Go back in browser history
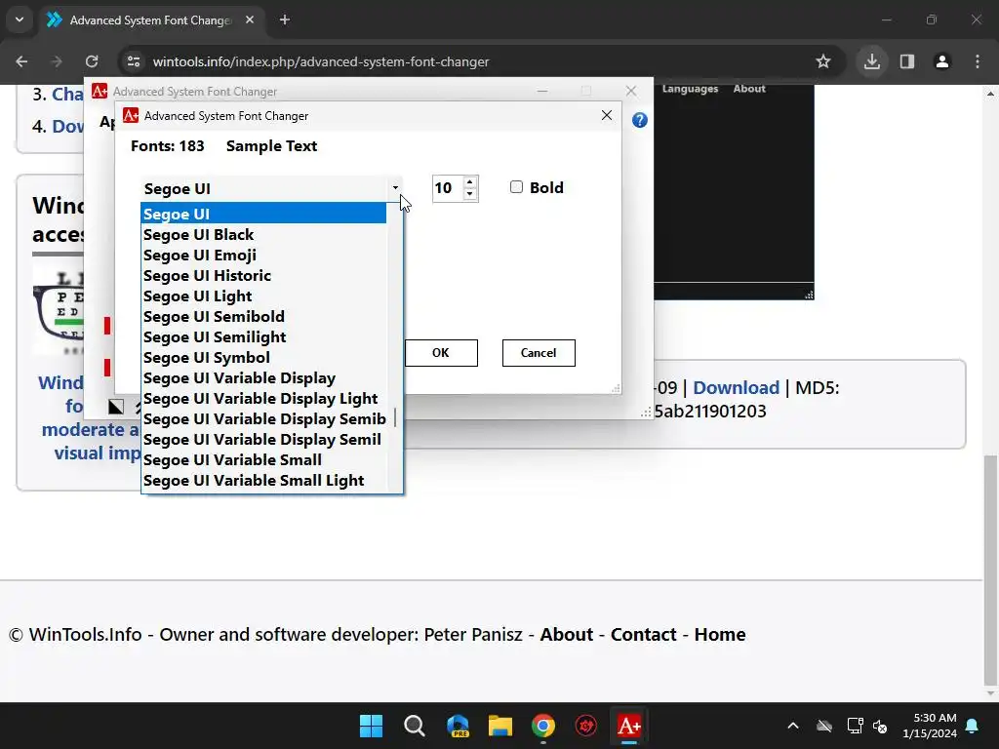The height and width of the screenshot is (749, 999). (x=21, y=61)
